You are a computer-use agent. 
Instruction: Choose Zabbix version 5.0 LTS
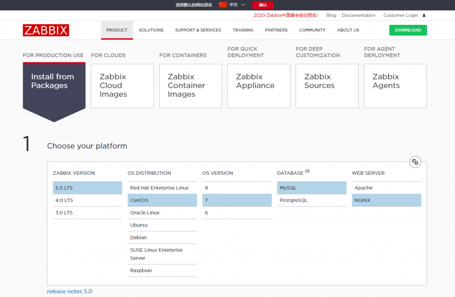(x=88, y=188)
